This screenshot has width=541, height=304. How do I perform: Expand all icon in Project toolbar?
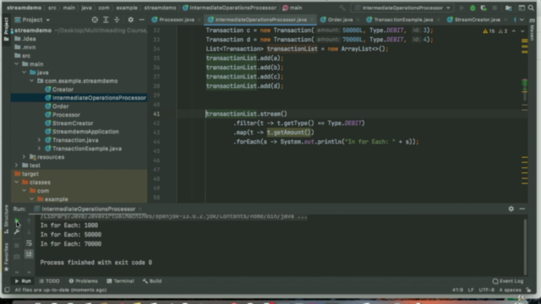pos(106,19)
